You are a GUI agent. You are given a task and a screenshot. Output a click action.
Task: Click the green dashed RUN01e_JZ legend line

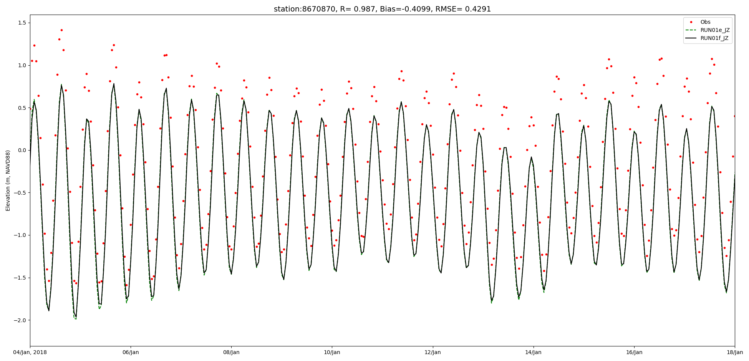point(691,30)
